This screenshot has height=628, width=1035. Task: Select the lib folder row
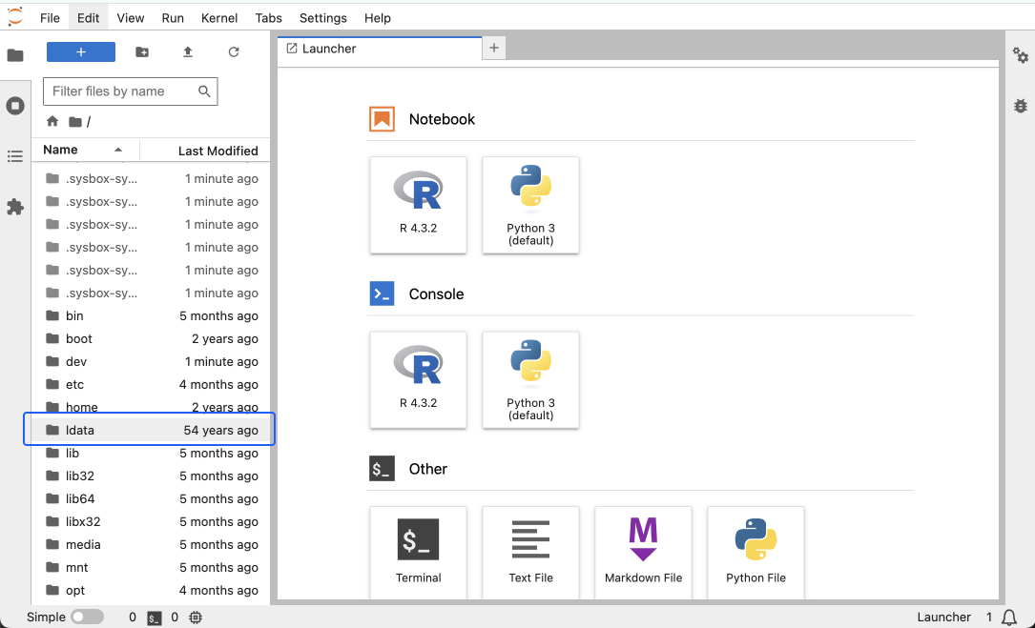151,454
